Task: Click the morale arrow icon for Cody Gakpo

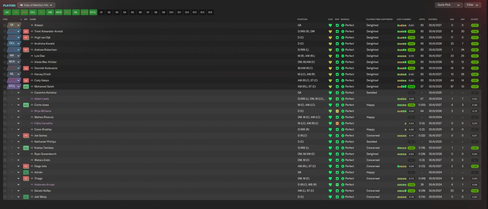Action: tap(343, 80)
